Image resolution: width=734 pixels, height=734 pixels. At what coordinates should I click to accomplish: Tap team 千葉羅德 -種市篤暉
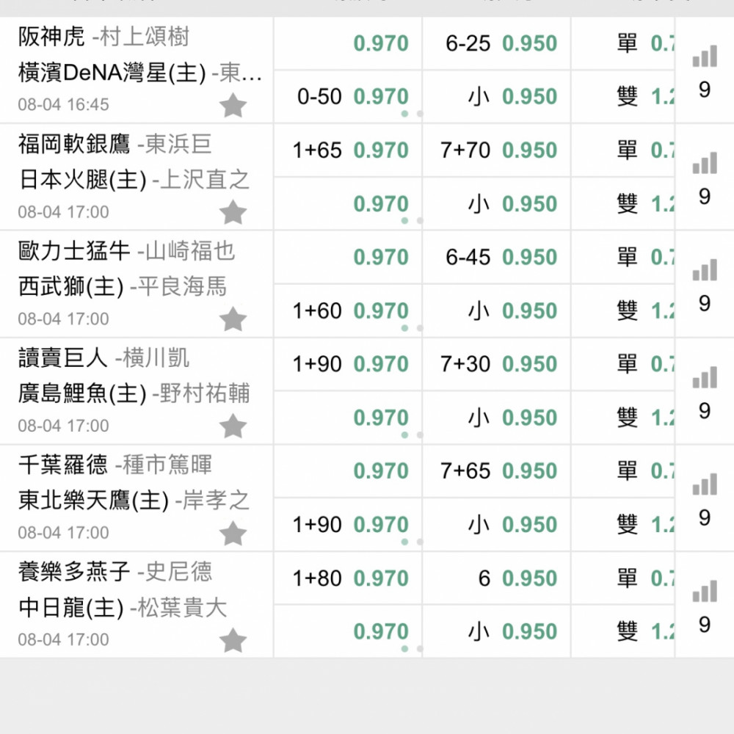pos(115,465)
